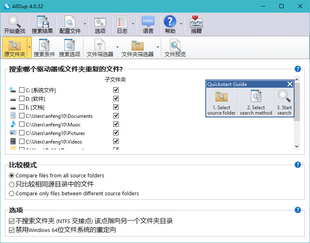Expand the 配置文件 dropdown arrow

[85, 24]
